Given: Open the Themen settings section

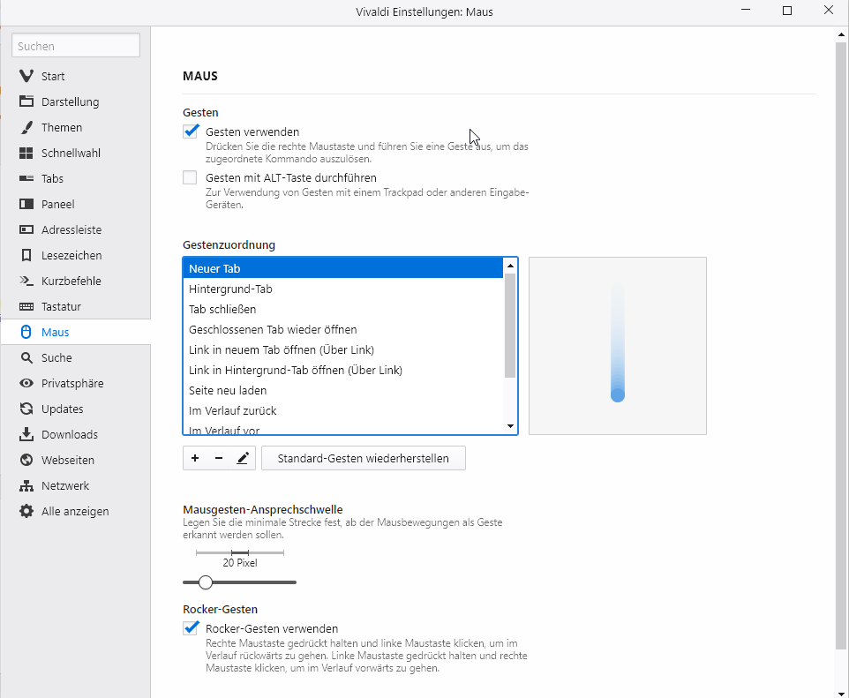Looking at the screenshot, I should click(75, 127).
